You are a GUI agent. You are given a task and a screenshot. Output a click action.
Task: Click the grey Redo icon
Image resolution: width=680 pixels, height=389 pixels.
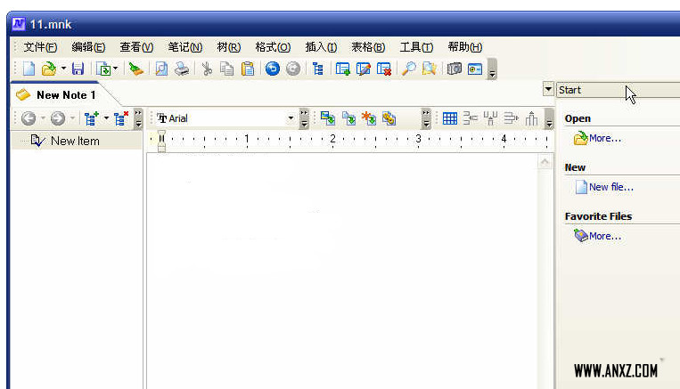pos(293,69)
